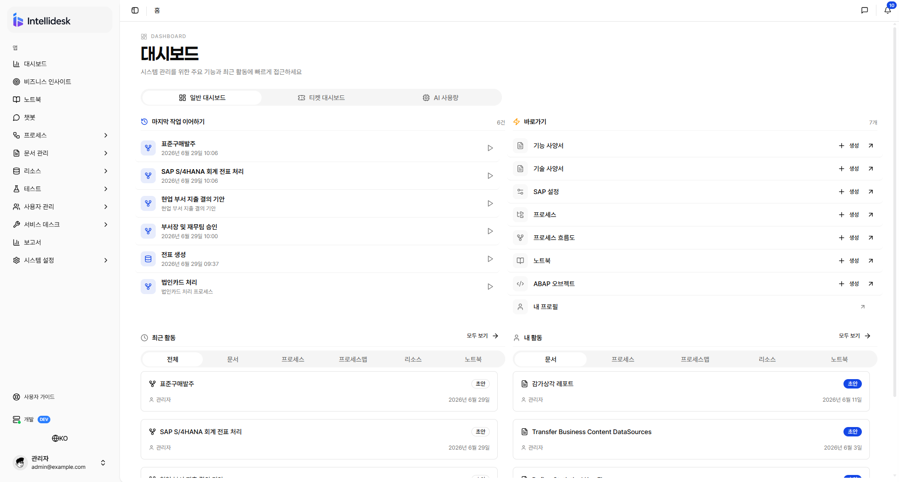Resume SAP S/4HANA 회계 전표 처리 play icon

[490, 176]
